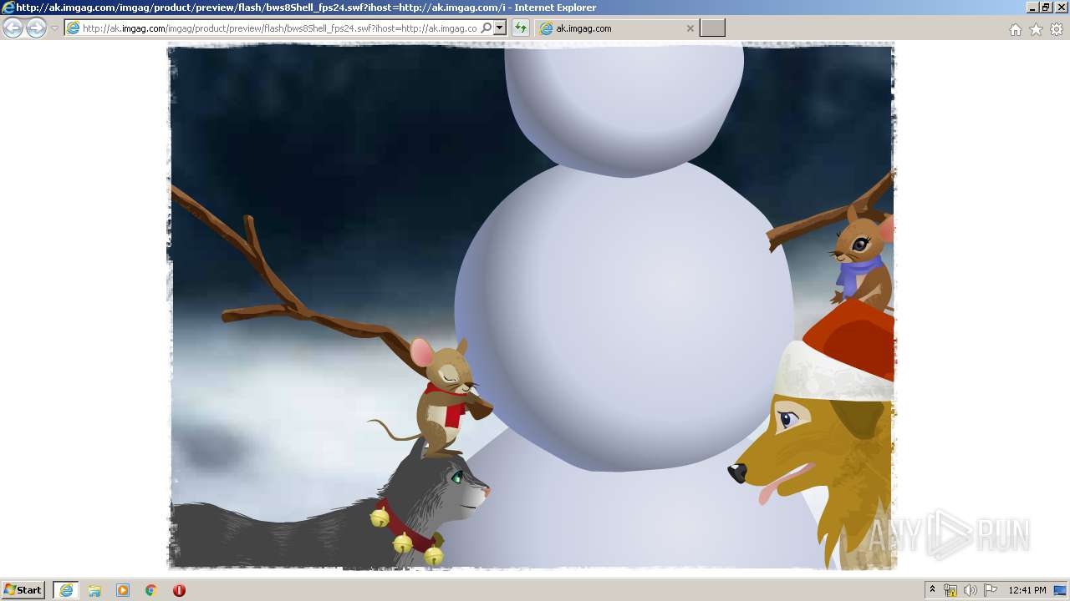The height and width of the screenshot is (601, 1070).
Task: Close the ak.imgag.com tab
Action: [x=690, y=28]
